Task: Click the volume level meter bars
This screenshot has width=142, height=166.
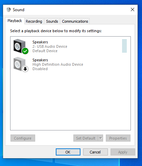Action: coord(124,46)
